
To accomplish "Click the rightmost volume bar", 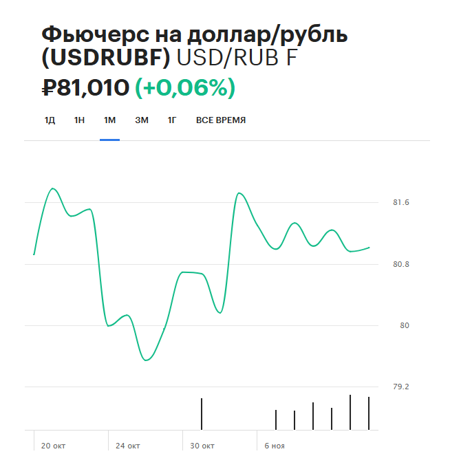I will 369,413.
